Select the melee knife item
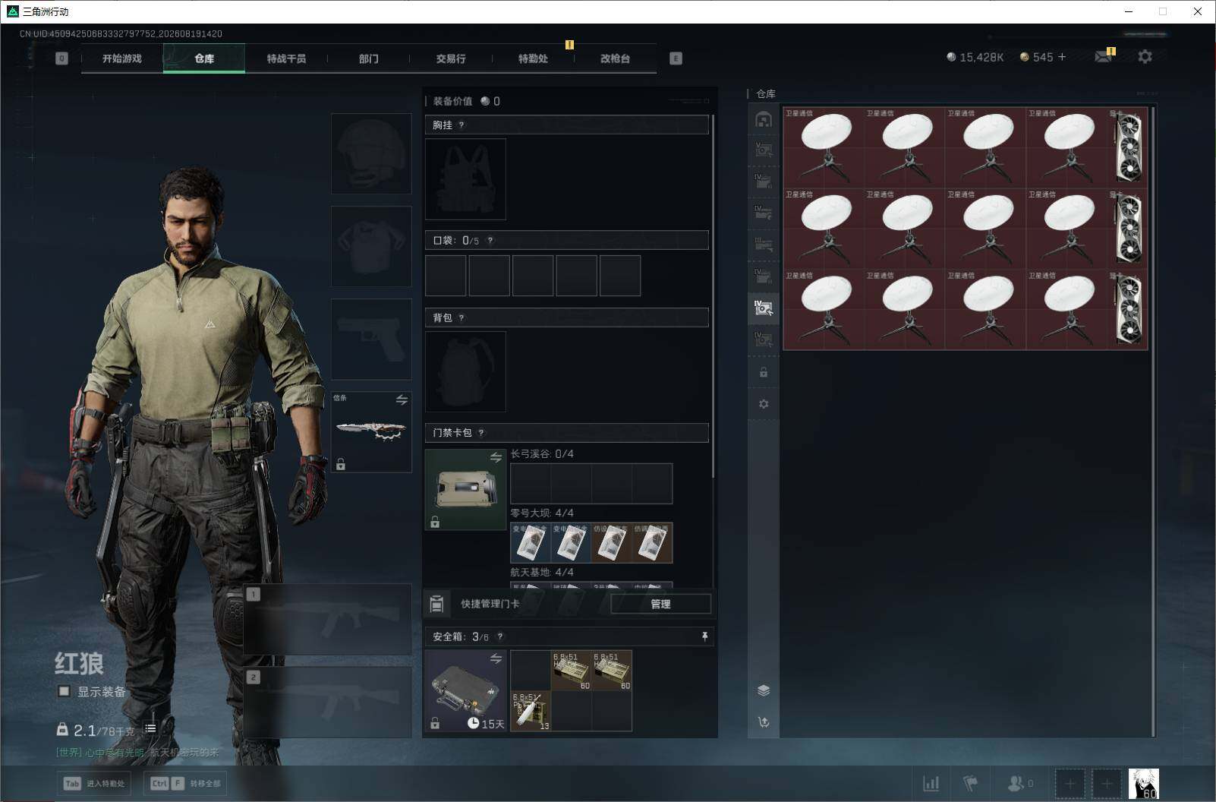The width and height of the screenshot is (1216, 802). 371,431
